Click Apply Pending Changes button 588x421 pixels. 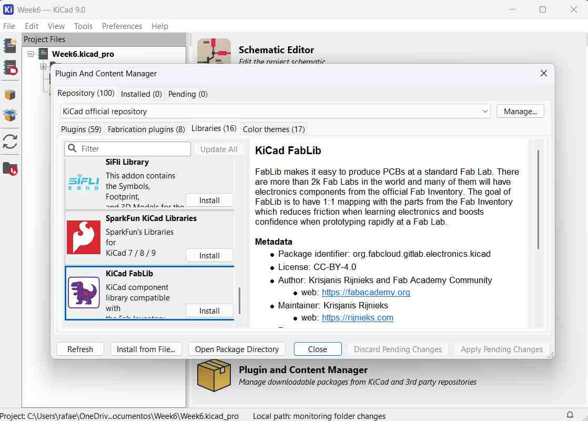click(x=501, y=349)
